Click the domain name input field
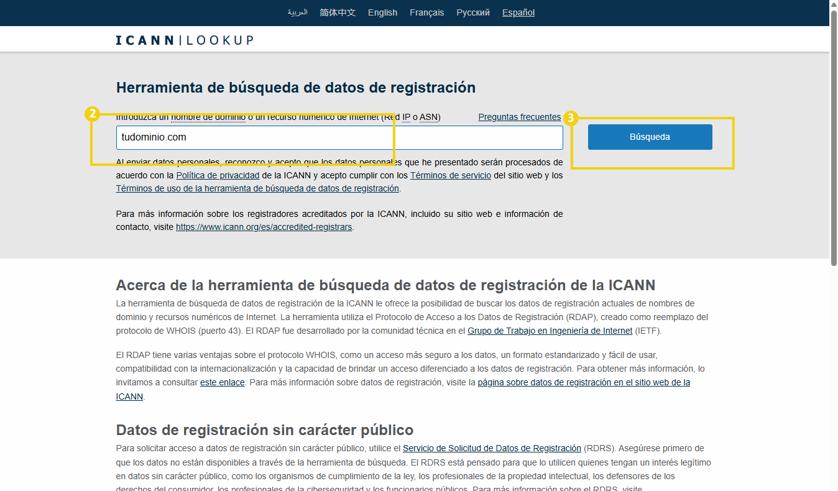 pyautogui.click(x=339, y=137)
